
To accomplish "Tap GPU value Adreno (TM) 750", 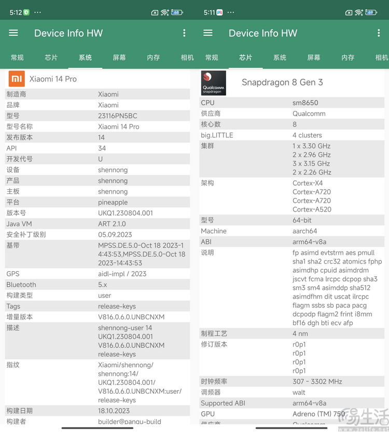I will [319, 414].
